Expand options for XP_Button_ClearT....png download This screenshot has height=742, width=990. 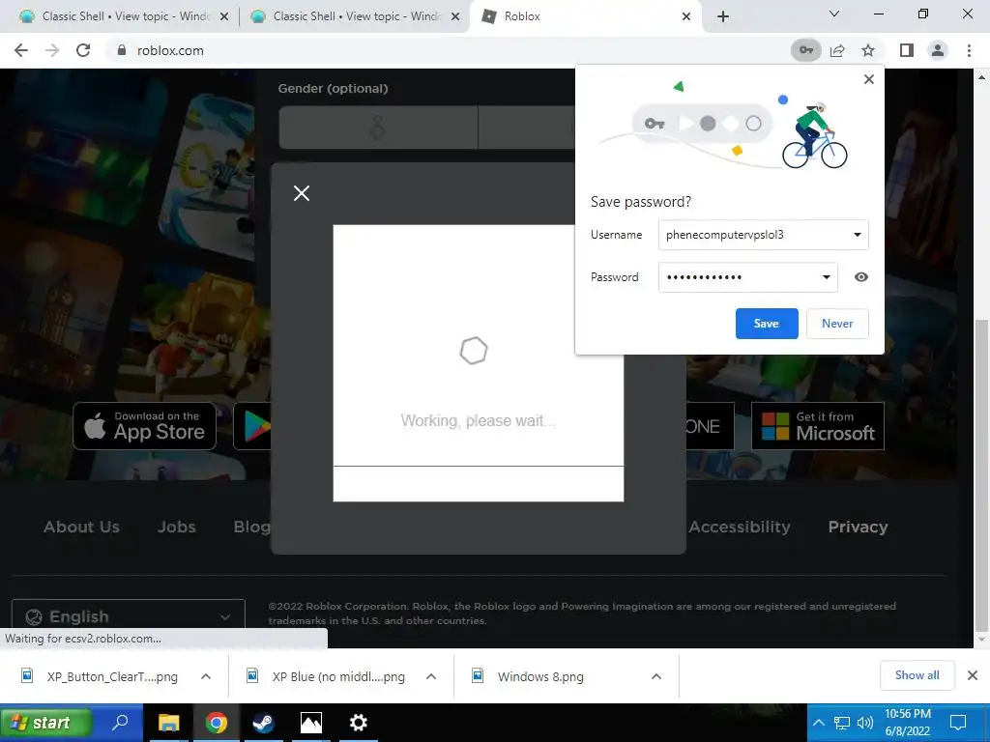pos(206,676)
